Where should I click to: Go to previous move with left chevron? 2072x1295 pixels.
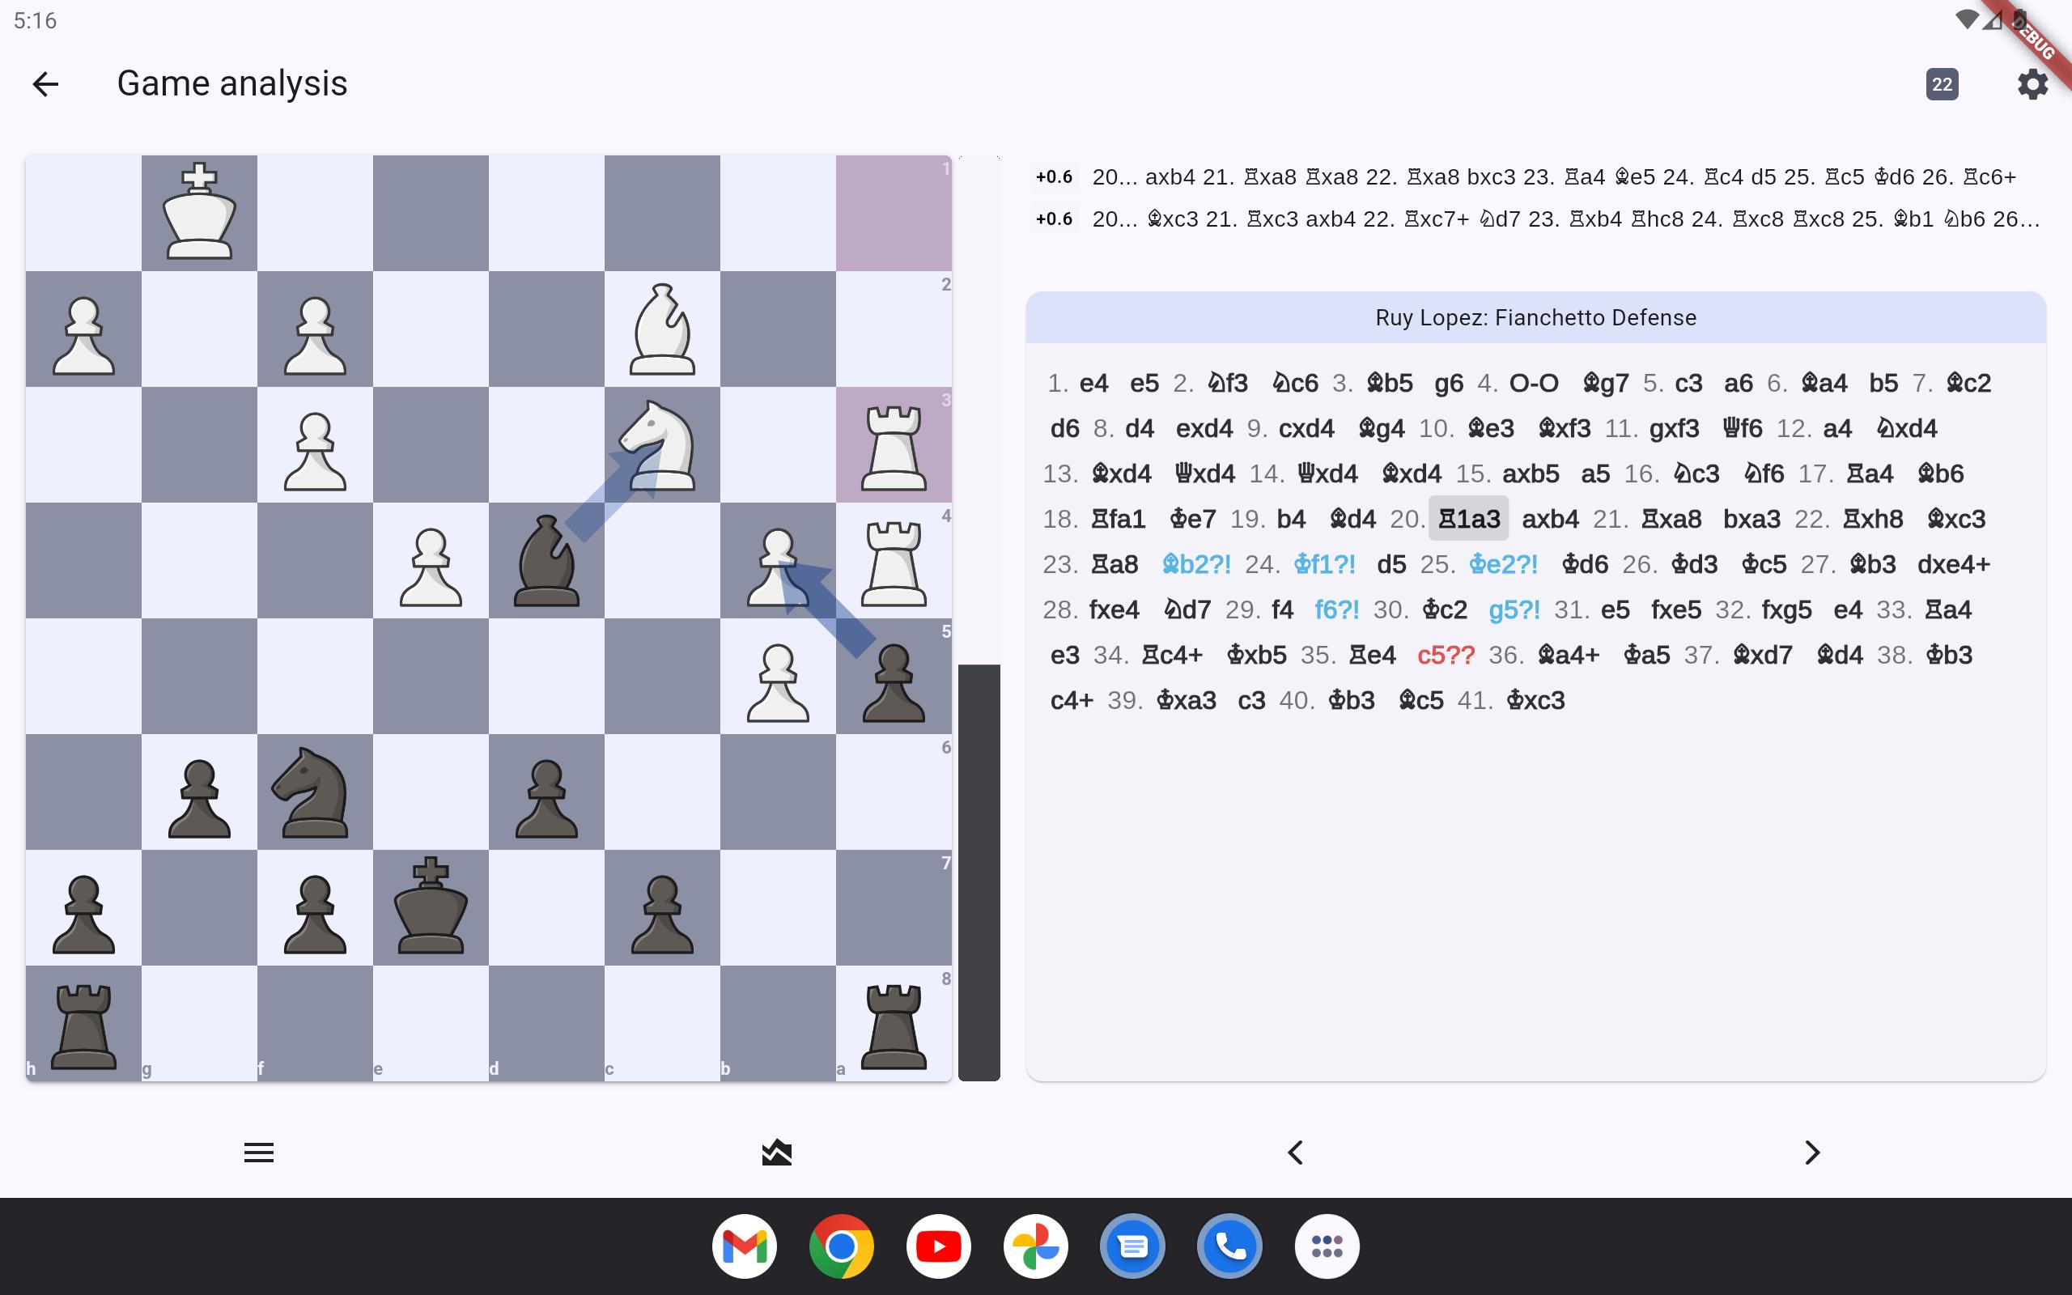tap(1296, 1152)
